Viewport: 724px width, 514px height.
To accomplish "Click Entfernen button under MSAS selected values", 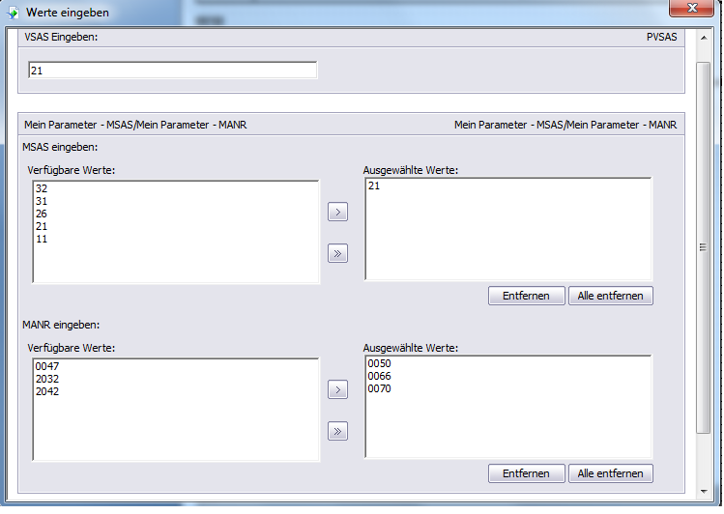I will (x=527, y=296).
